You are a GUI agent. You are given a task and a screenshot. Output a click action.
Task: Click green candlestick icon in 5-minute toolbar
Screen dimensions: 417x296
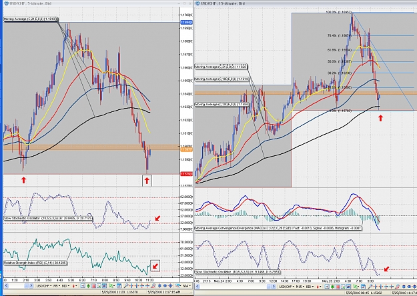88,286
